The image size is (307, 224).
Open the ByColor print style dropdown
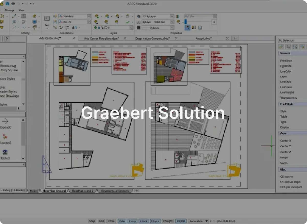click(201, 16)
